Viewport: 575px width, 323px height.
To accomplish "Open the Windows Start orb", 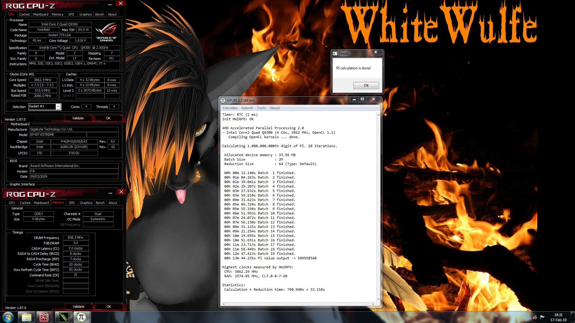I will (x=8, y=317).
